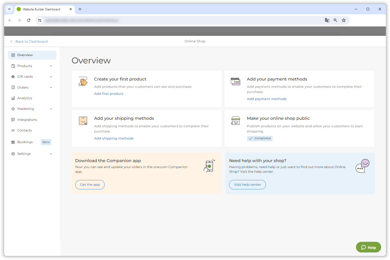
Task: Click the Visit help center button
Action: [247, 185]
